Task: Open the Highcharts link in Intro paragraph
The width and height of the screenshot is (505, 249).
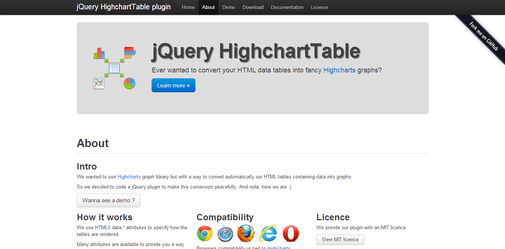Action: coord(129,177)
